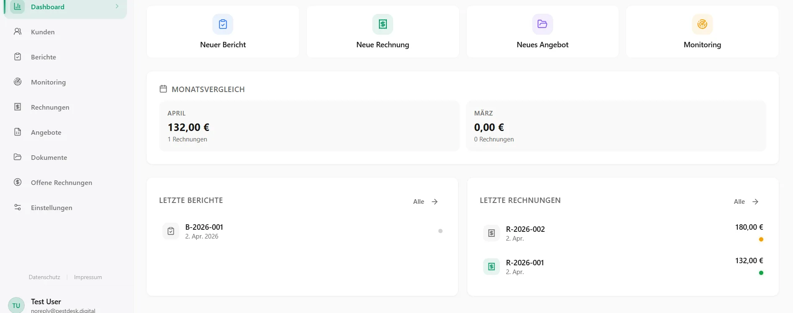Open Einstellungen in the sidebar

coord(51,208)
